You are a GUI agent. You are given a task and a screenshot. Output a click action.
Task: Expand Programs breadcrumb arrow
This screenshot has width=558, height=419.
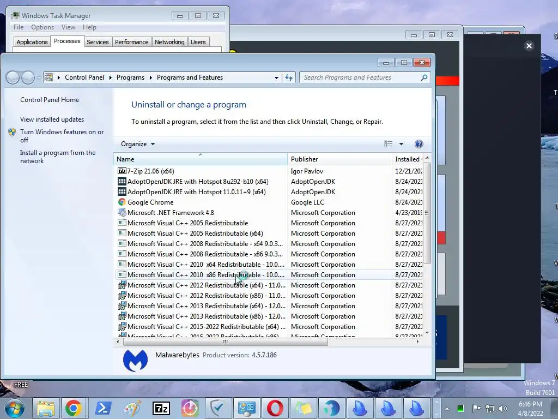(x=150, y=77)
